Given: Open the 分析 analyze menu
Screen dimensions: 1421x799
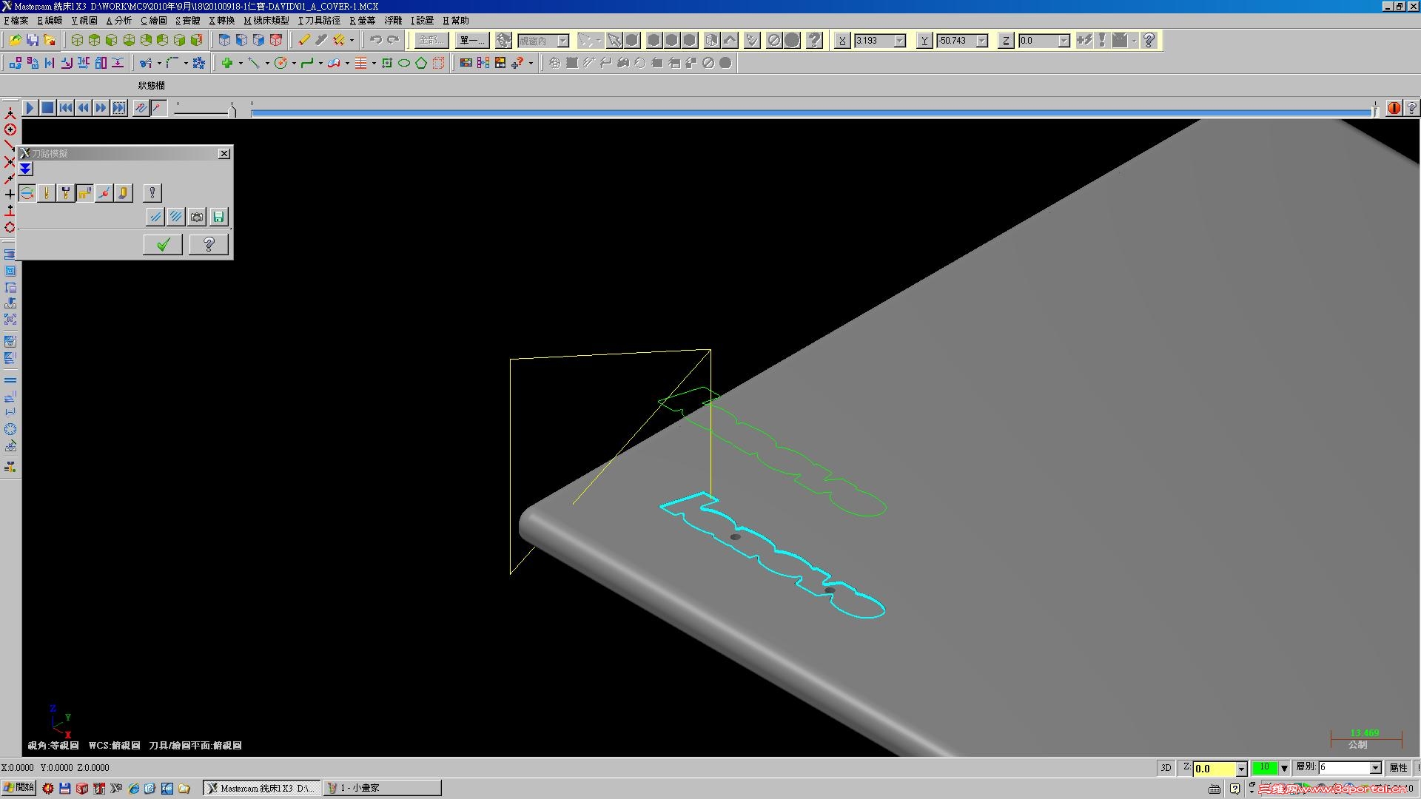Looking at the screenshot, I should click(x=118, y=21).
